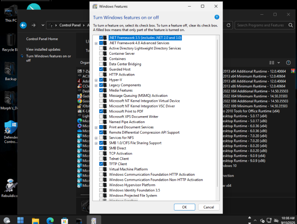This screenshot has width=297, height=224.
Task: Check Virtual Machine Platform checkbox
Action: pyautogui.click(x=101, y=169)
